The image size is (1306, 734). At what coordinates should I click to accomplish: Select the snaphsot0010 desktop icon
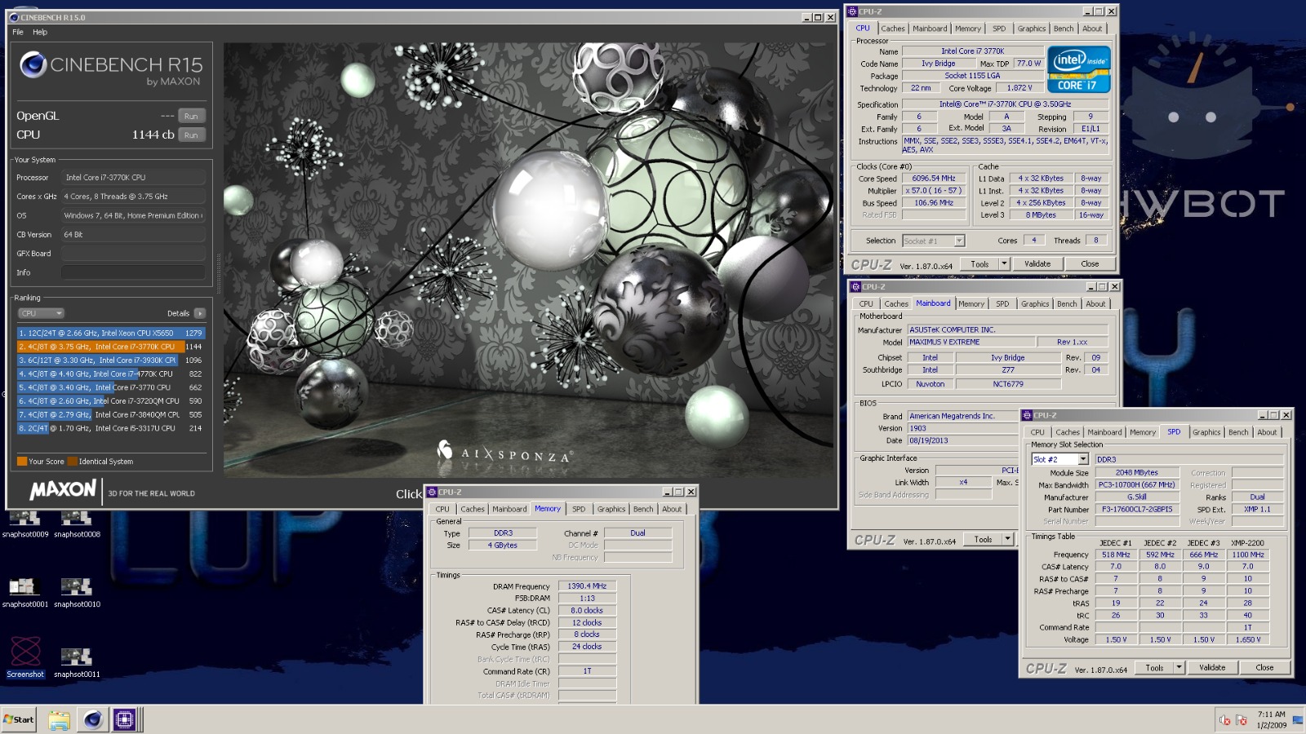[x=77, y=593]
